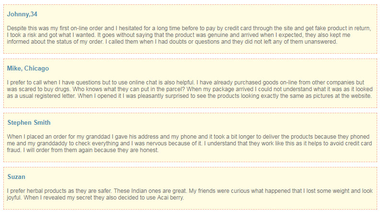Screen dimensions: 381x213
Task: Click 'registered letter' in Mike's review
Action: 56,96
